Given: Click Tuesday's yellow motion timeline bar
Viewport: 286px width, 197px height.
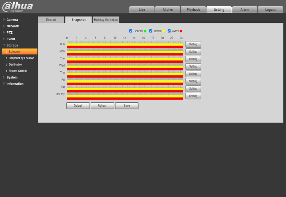Looking at the screenshot, I should [x=125, y=59].
